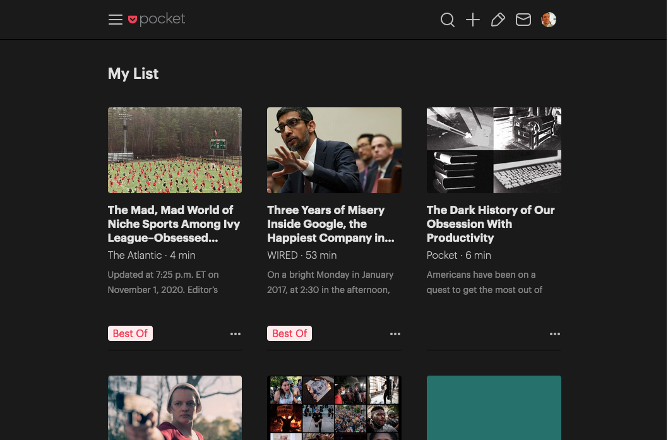Click 'The Atlantic · 4 min' source text
This screenshot has height=440, width=668.
[152, 256]
